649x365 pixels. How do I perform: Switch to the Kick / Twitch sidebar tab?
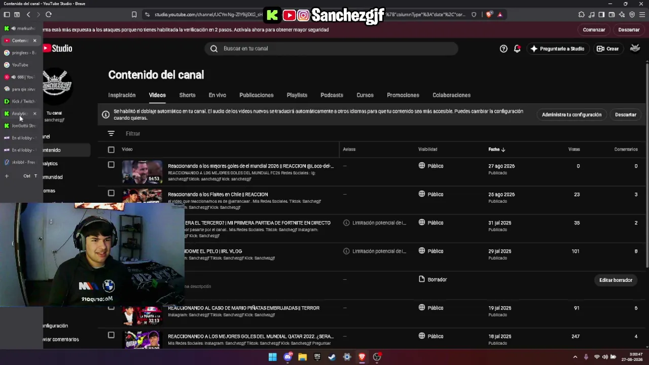pyautogui.click(x=20, y=101)
